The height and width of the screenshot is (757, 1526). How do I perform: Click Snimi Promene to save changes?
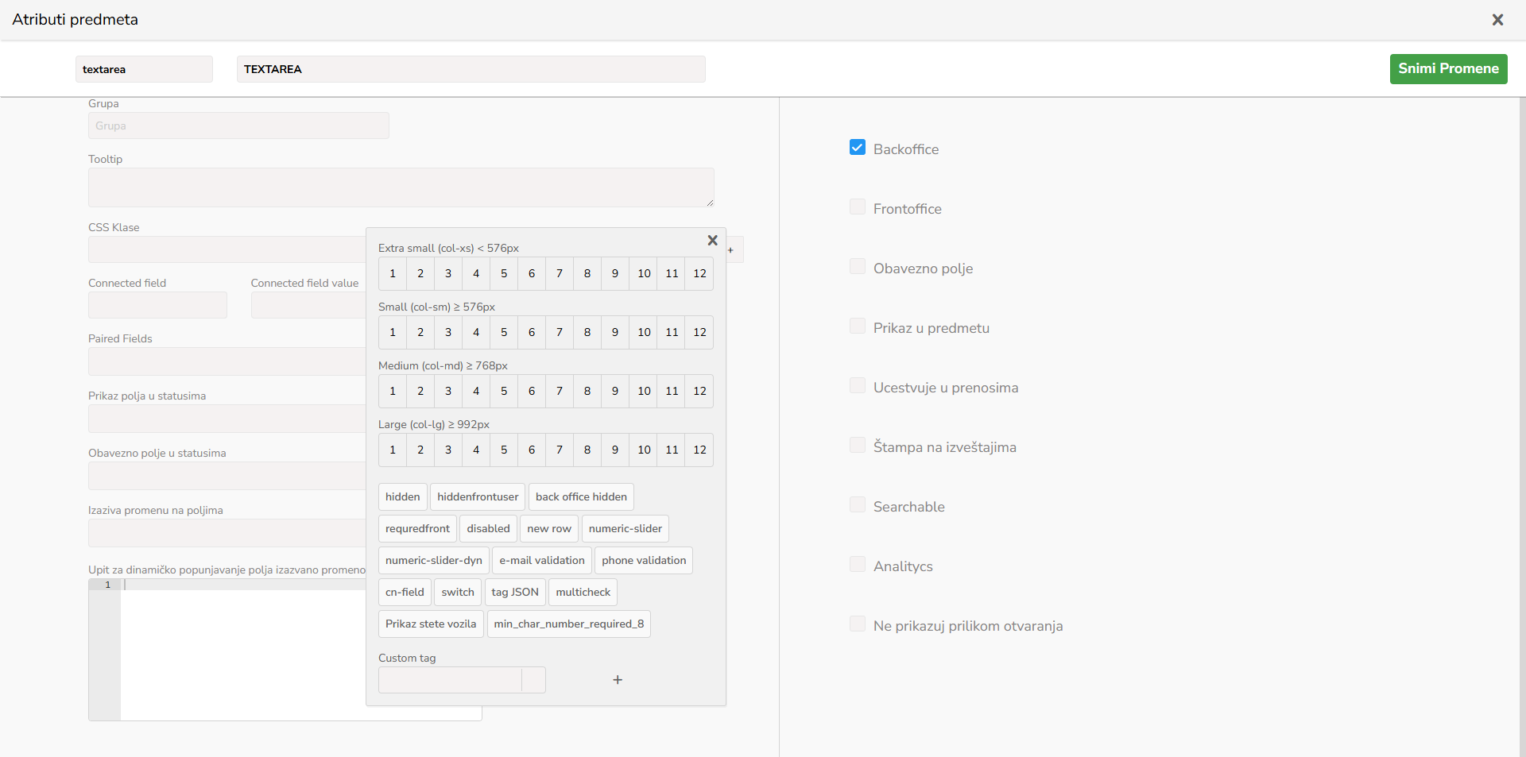pyautogui.click(x=1448, y=69)
